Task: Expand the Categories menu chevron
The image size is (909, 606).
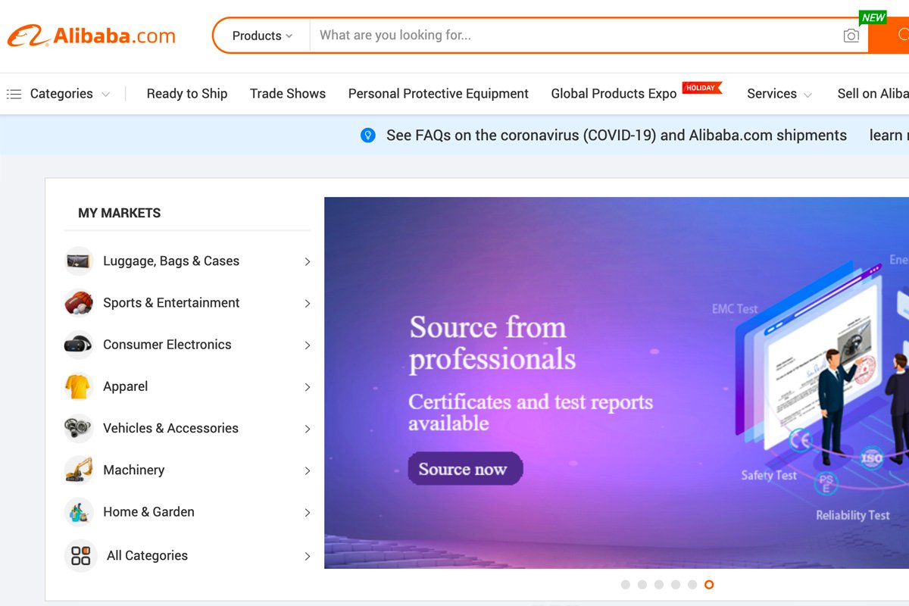Action: point(106,93)
